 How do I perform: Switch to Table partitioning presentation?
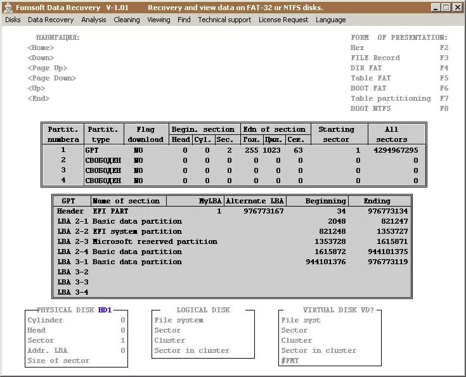399,98
